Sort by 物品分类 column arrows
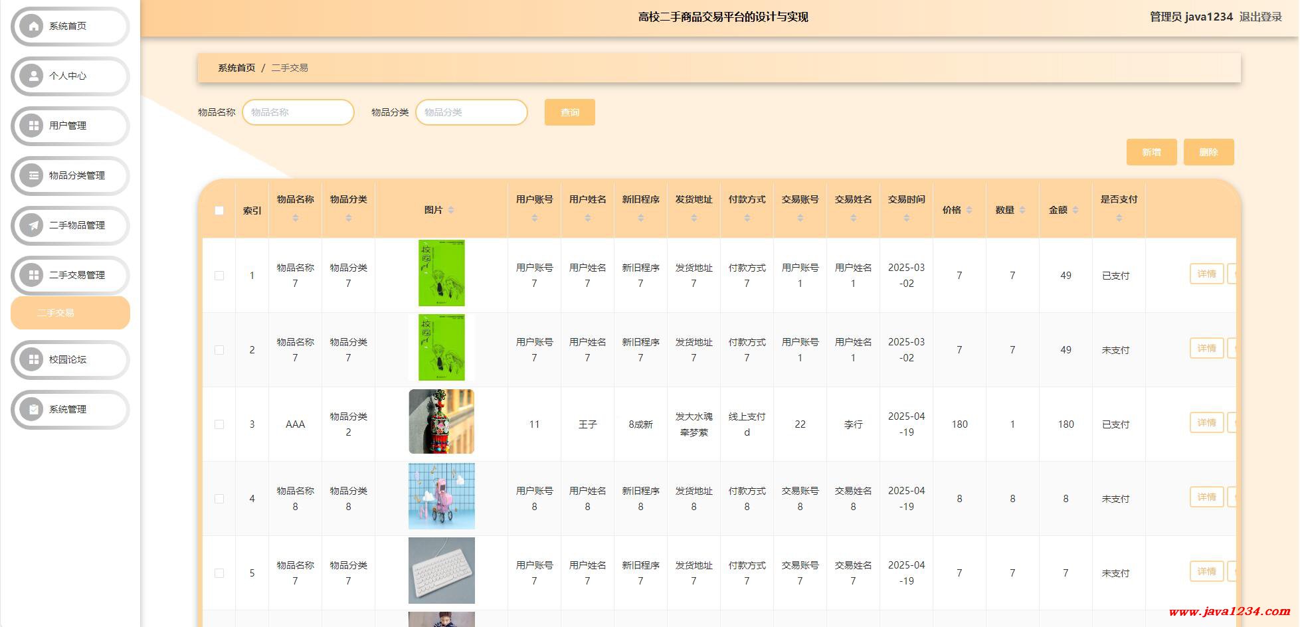Image resolution: width=1300 pixels, height=627 pixels. (x=349, y=218)
